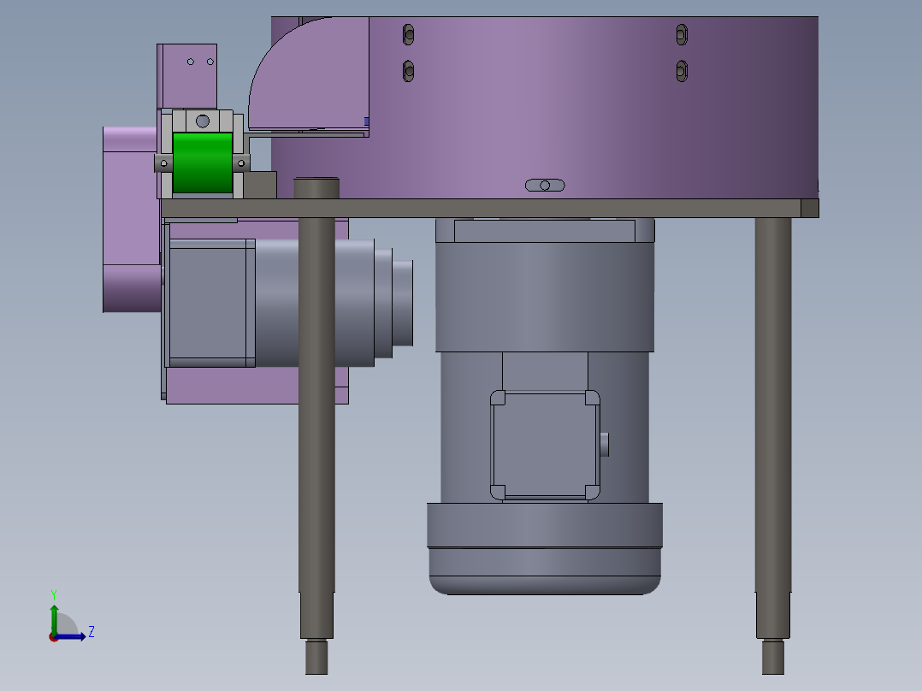
Task: Pick the small purple bracket with two holes
Action: [x=187, y=76]
